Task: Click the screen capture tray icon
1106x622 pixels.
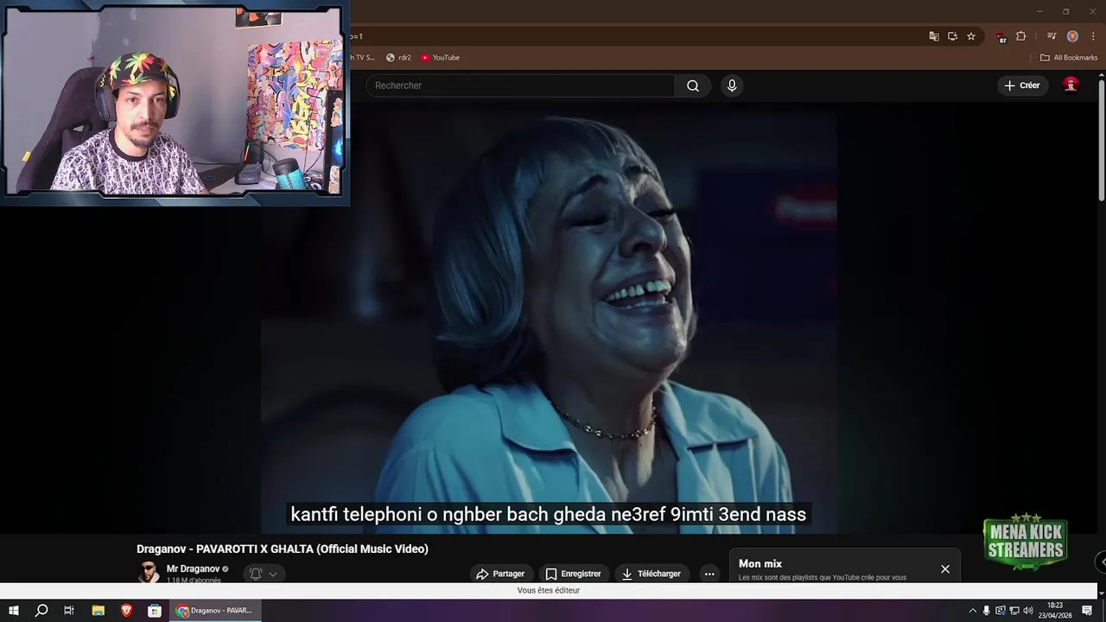Action: point(1001,611)
